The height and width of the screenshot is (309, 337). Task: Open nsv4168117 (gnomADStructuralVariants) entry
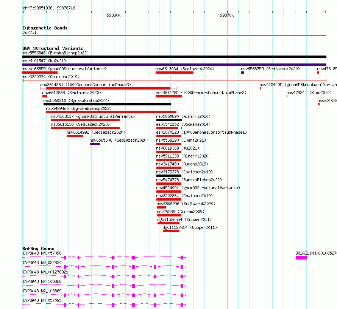[x=93, y=116]
